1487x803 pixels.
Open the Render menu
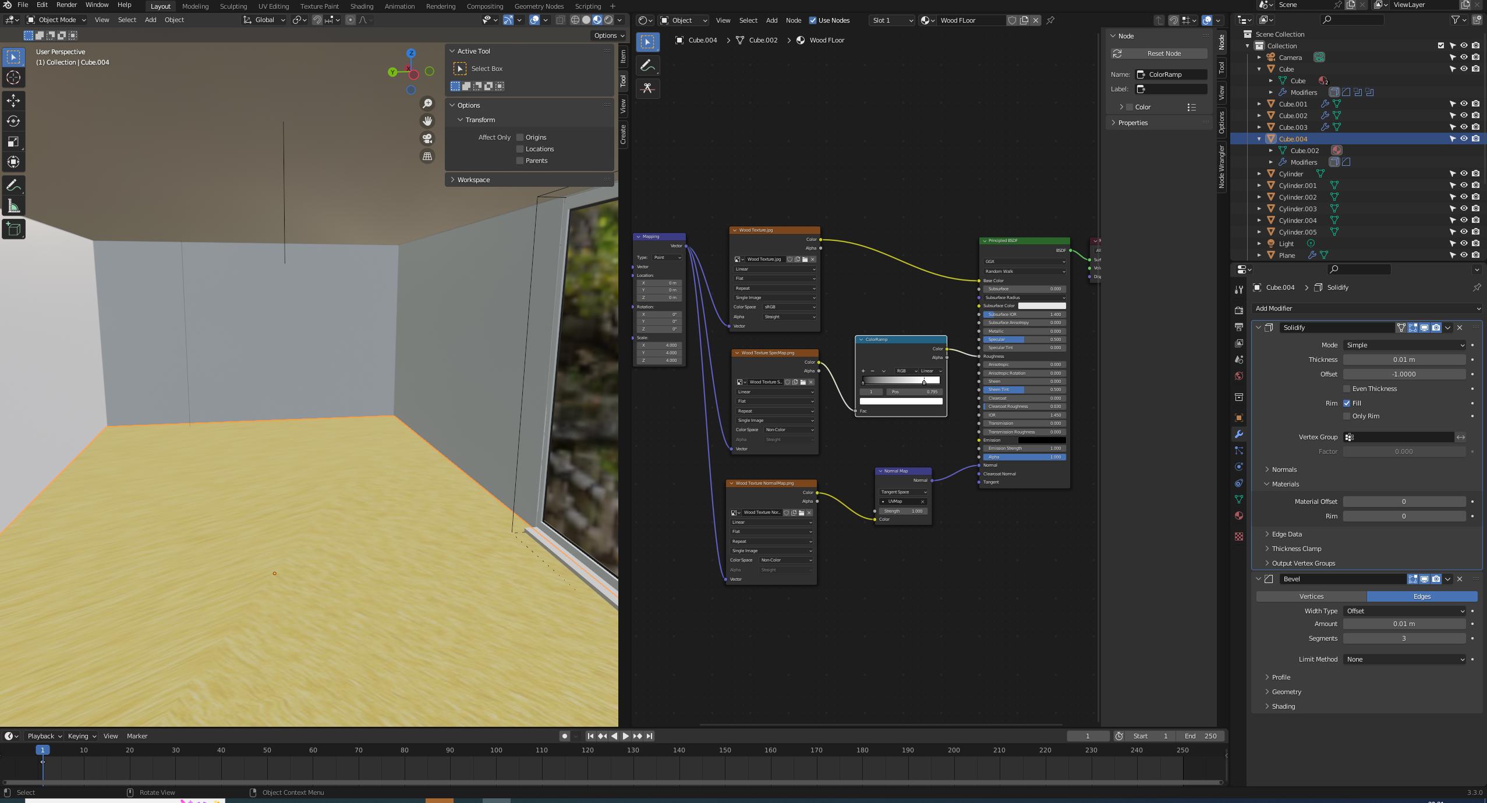pyautogui.click(x=66, y=5)
